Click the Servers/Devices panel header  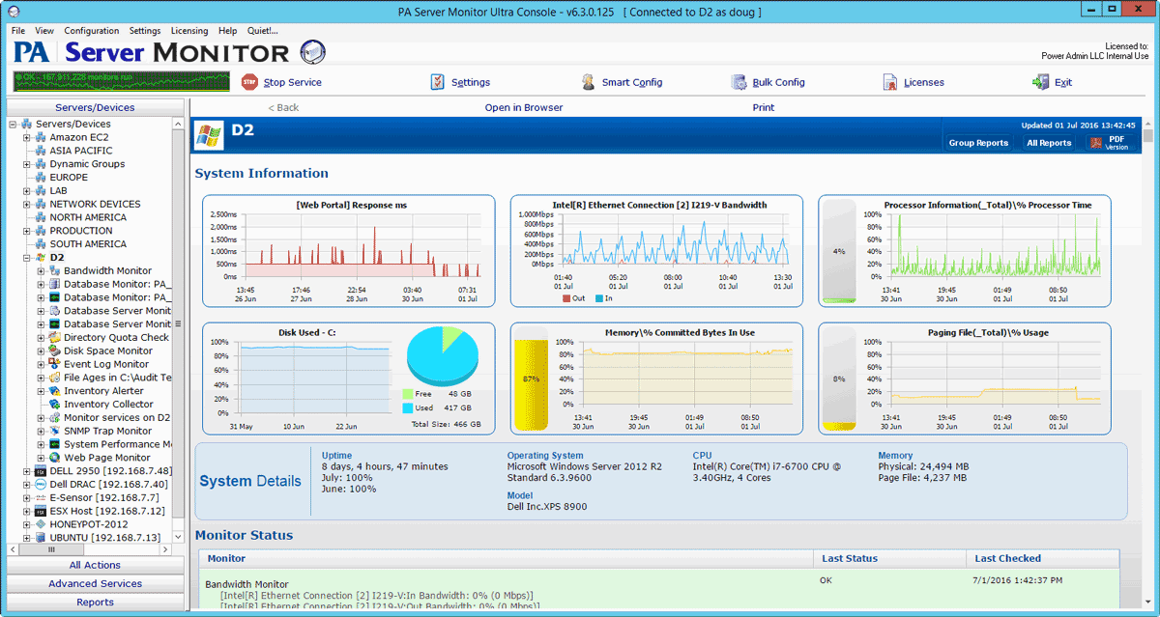[95, 107]
